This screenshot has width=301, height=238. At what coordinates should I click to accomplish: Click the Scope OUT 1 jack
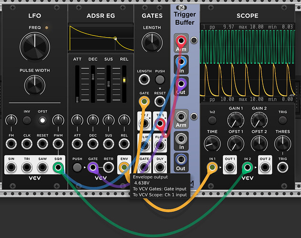[230, 167]
